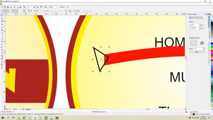The width and height of the screenshot is (213, 120).
Task: Select the Eyedropper tool in toolbox
Action: coord(2,59)
